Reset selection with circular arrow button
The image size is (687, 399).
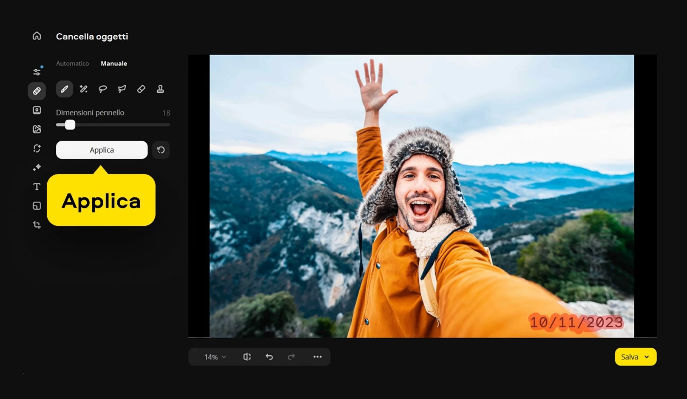(161, 150)
